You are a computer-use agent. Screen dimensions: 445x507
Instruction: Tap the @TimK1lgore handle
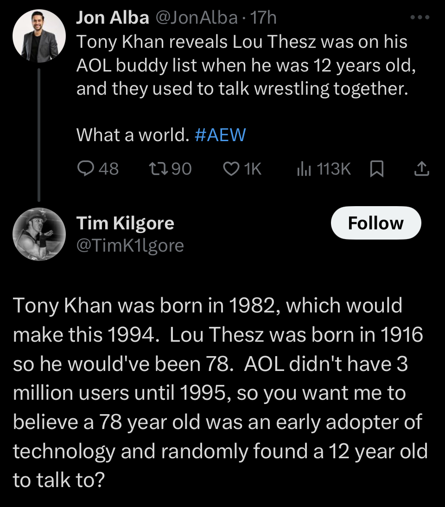coord(130,245)
